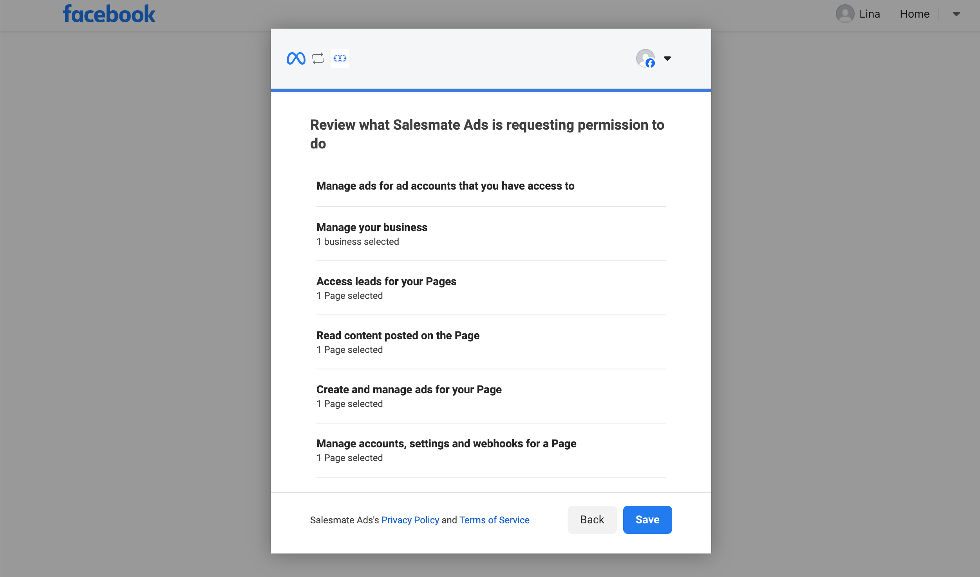
Task: Select 'Manage ads for ad accounts' permission text
Action: click(x=445, y=186)
